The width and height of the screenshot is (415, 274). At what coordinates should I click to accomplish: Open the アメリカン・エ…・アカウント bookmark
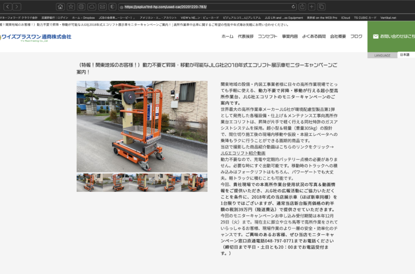click(158, 18)
